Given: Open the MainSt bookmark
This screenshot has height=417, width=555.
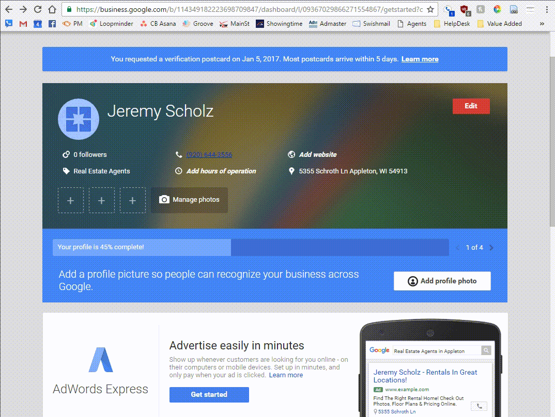Looking at the screenshot, I should point(234,24).
